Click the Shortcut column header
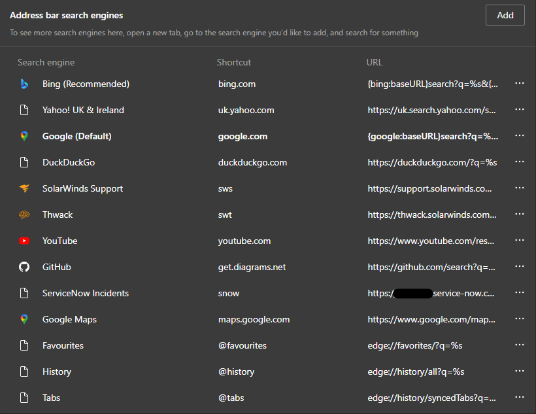 pyautogui.click(x=234, y=62)
